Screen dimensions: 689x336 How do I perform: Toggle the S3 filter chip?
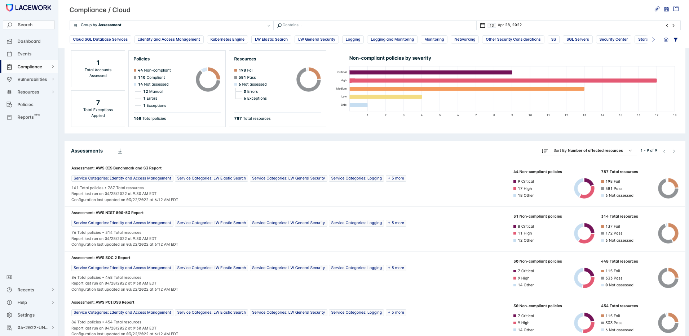[x=553, y=40]
